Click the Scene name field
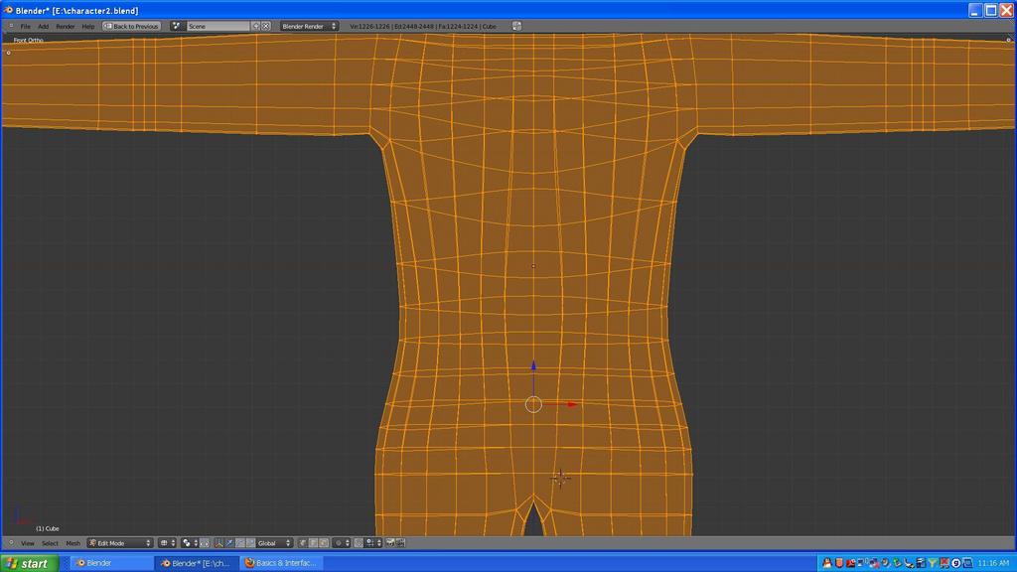Viewport: 1017px width, 572px height. [218, 27]
